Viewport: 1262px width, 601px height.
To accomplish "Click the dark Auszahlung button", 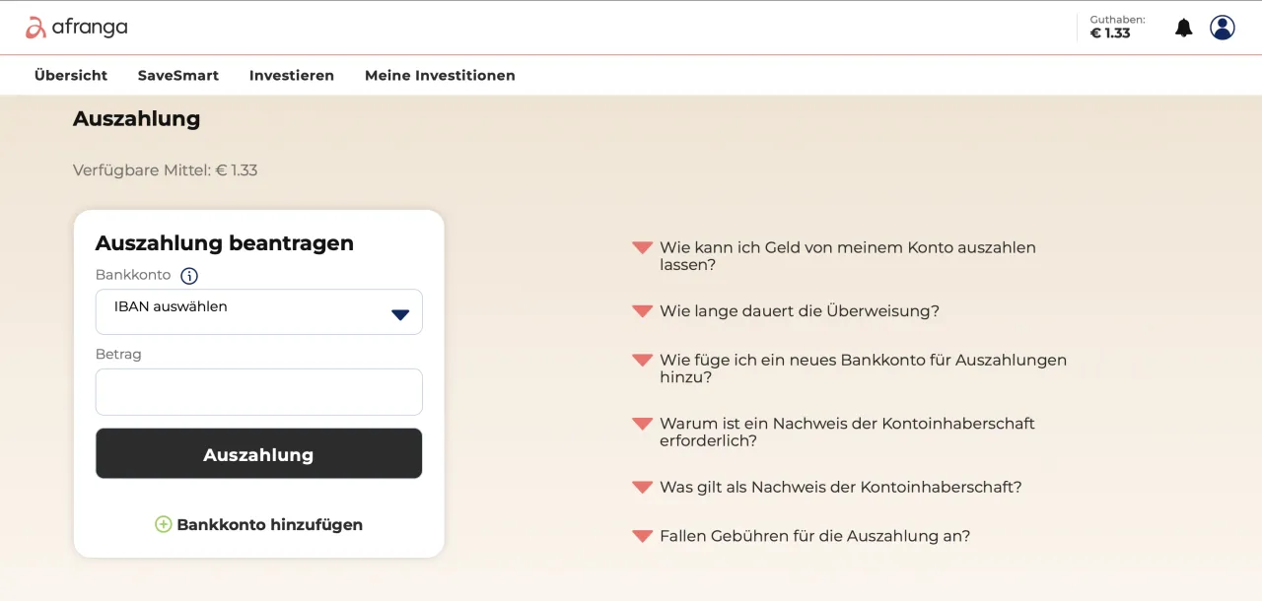I will coord(259,454).
